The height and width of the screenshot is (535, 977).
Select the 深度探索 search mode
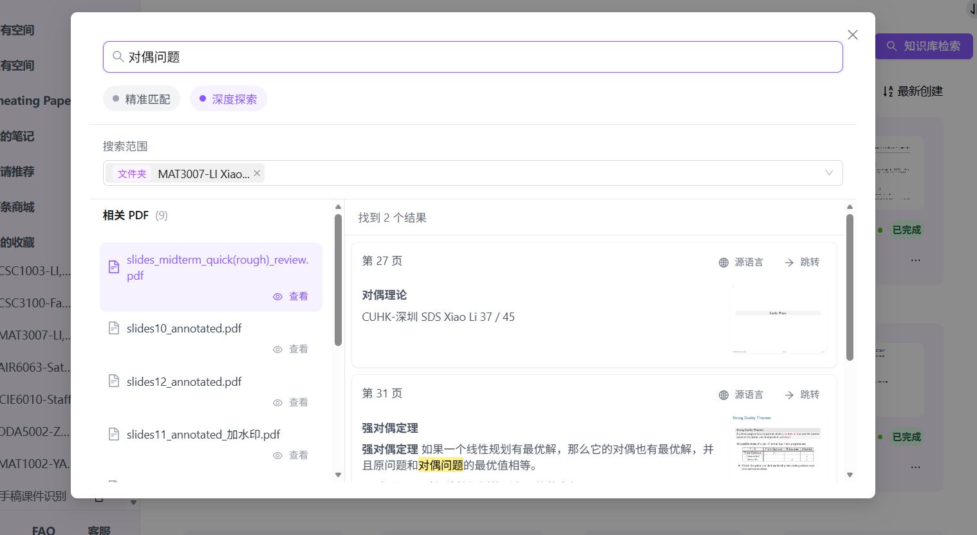(x=228, y=99)
